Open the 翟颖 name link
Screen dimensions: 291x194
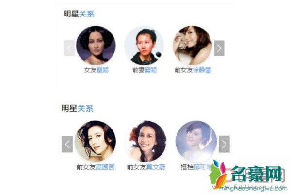click(x=102, y=70)
